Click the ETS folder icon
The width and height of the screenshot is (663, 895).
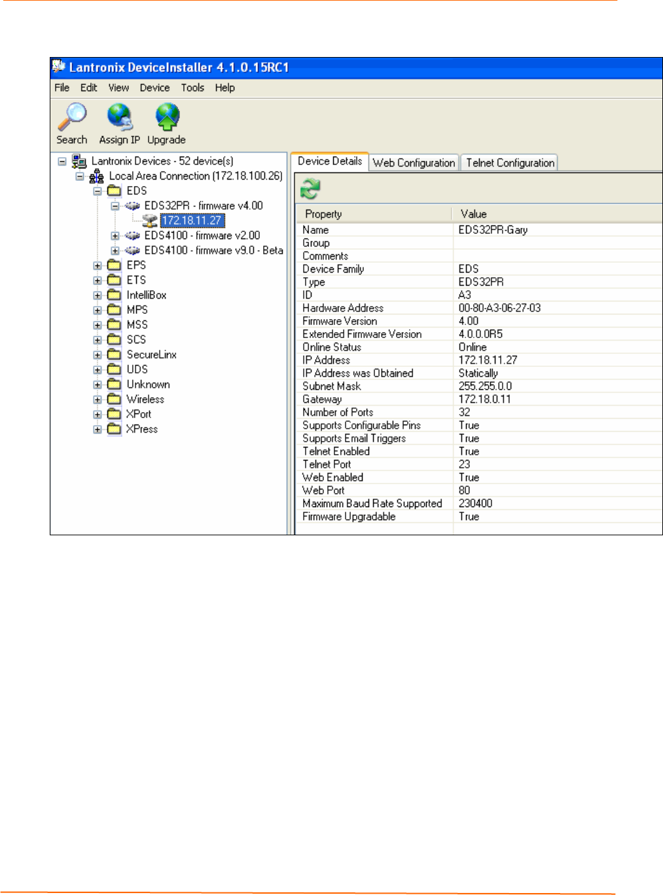(115, 280)
